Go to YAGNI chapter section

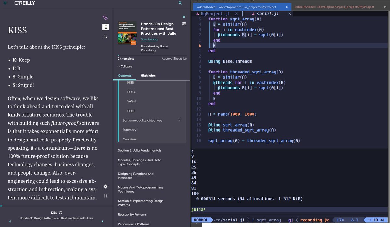(132, 101)
